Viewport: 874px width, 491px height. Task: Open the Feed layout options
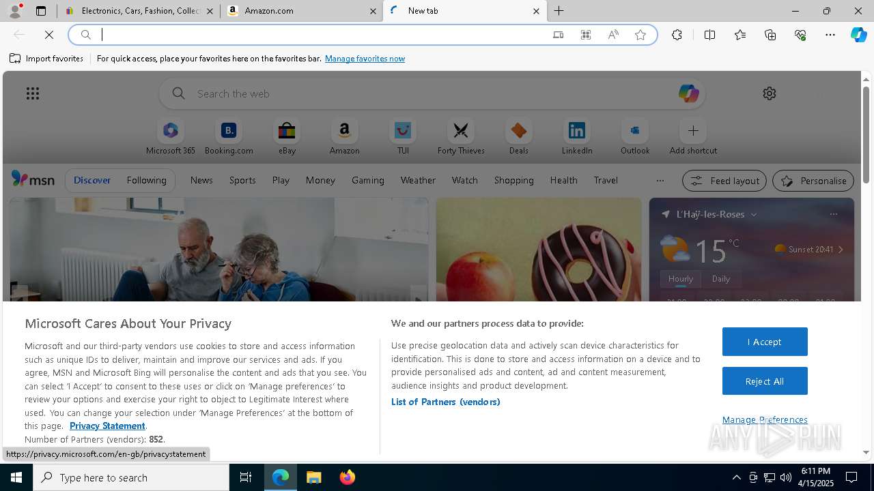click(724, 181)
